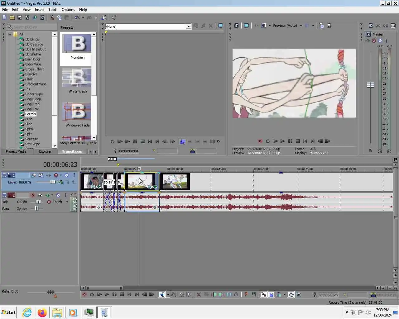Image resolution: width=399 pixels, height=319 pixels.
Task: Open track 1 Track FX dropdown arrow
Action: pos(60,175)
